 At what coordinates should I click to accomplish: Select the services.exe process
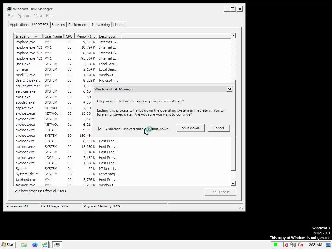click(53, 91)
